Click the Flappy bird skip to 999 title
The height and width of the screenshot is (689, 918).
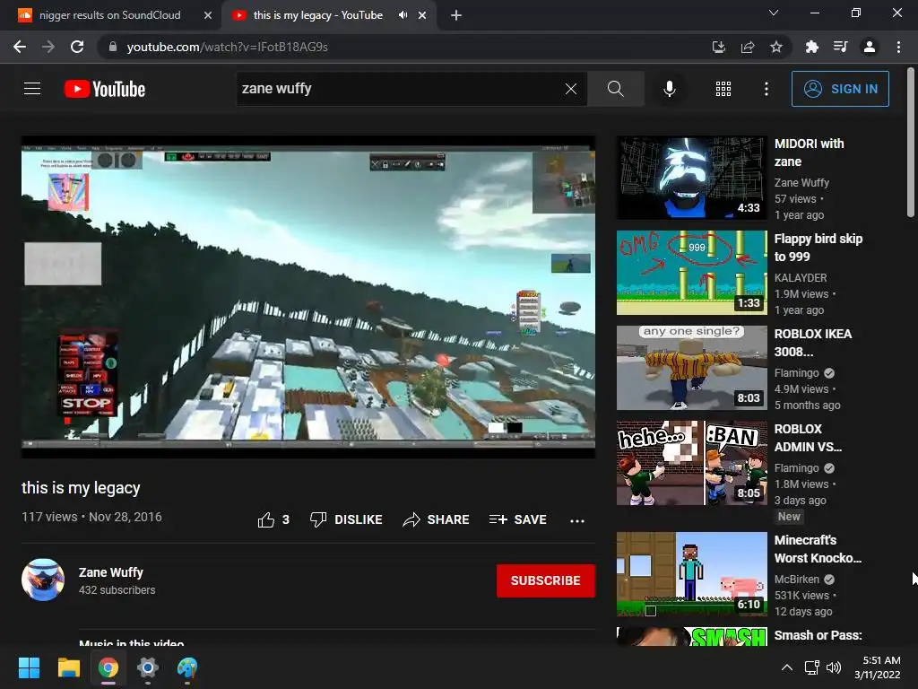click(x=818, y=248)
